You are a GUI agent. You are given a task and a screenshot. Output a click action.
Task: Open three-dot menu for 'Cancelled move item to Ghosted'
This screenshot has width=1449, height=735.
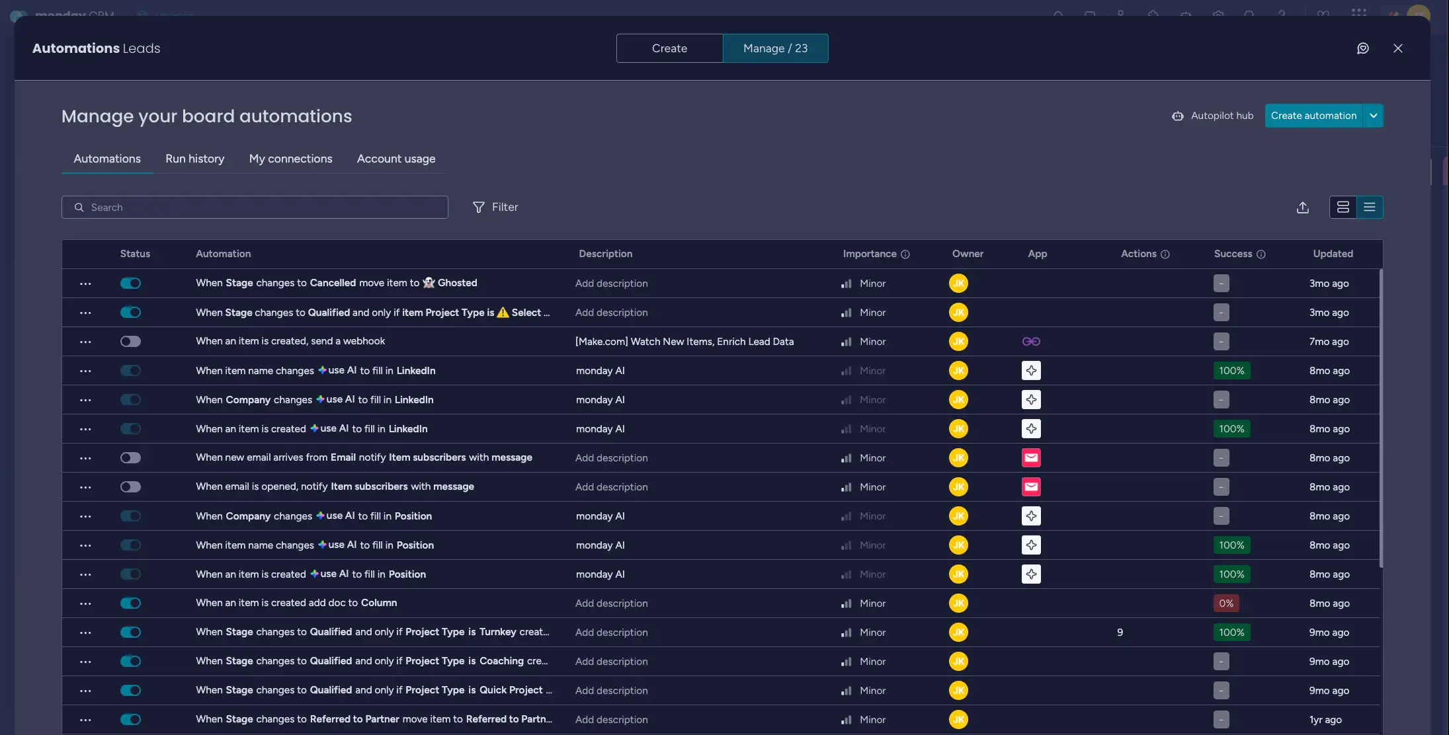pyautogui.click(x=85, y=284)
